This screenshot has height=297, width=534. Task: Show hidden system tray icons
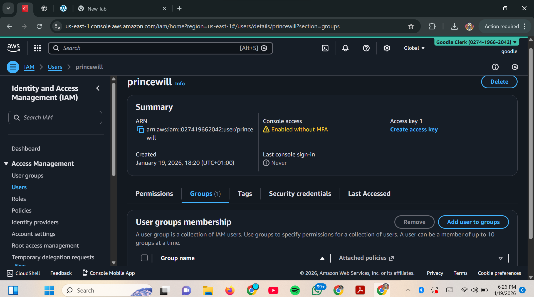point(408,290)
